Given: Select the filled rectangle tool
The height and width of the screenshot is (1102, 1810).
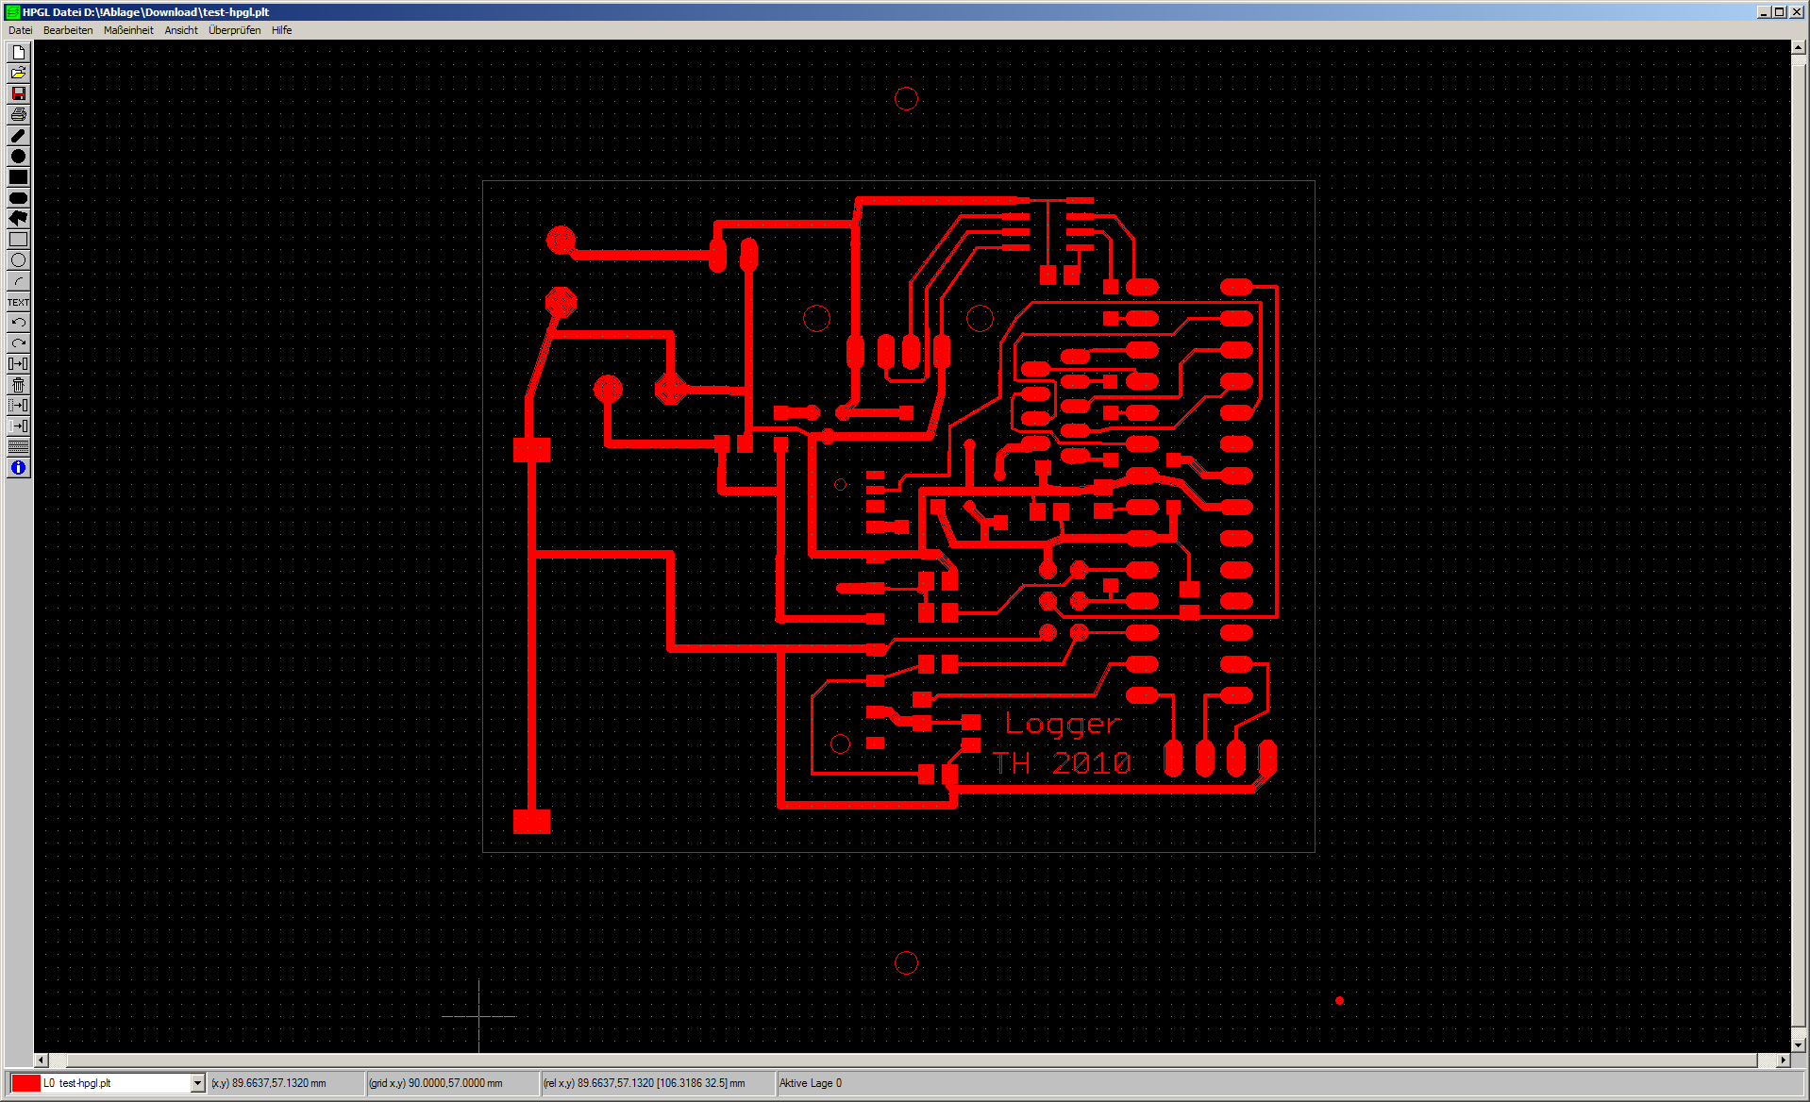Looking at the screenshot, I should coord(18,176).
